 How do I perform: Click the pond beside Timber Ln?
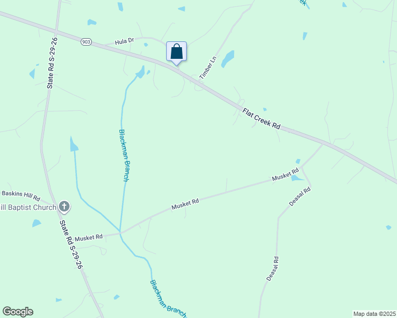228,59
